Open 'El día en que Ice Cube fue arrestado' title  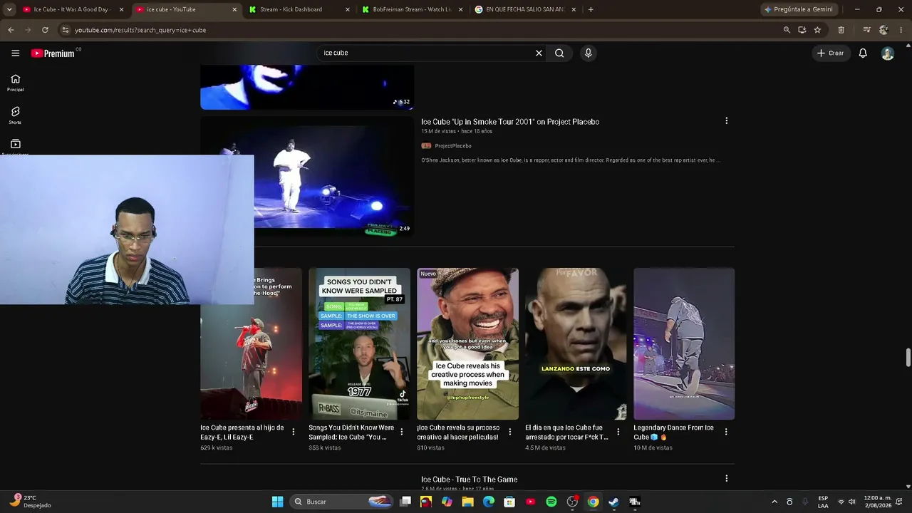pos(567,432)
